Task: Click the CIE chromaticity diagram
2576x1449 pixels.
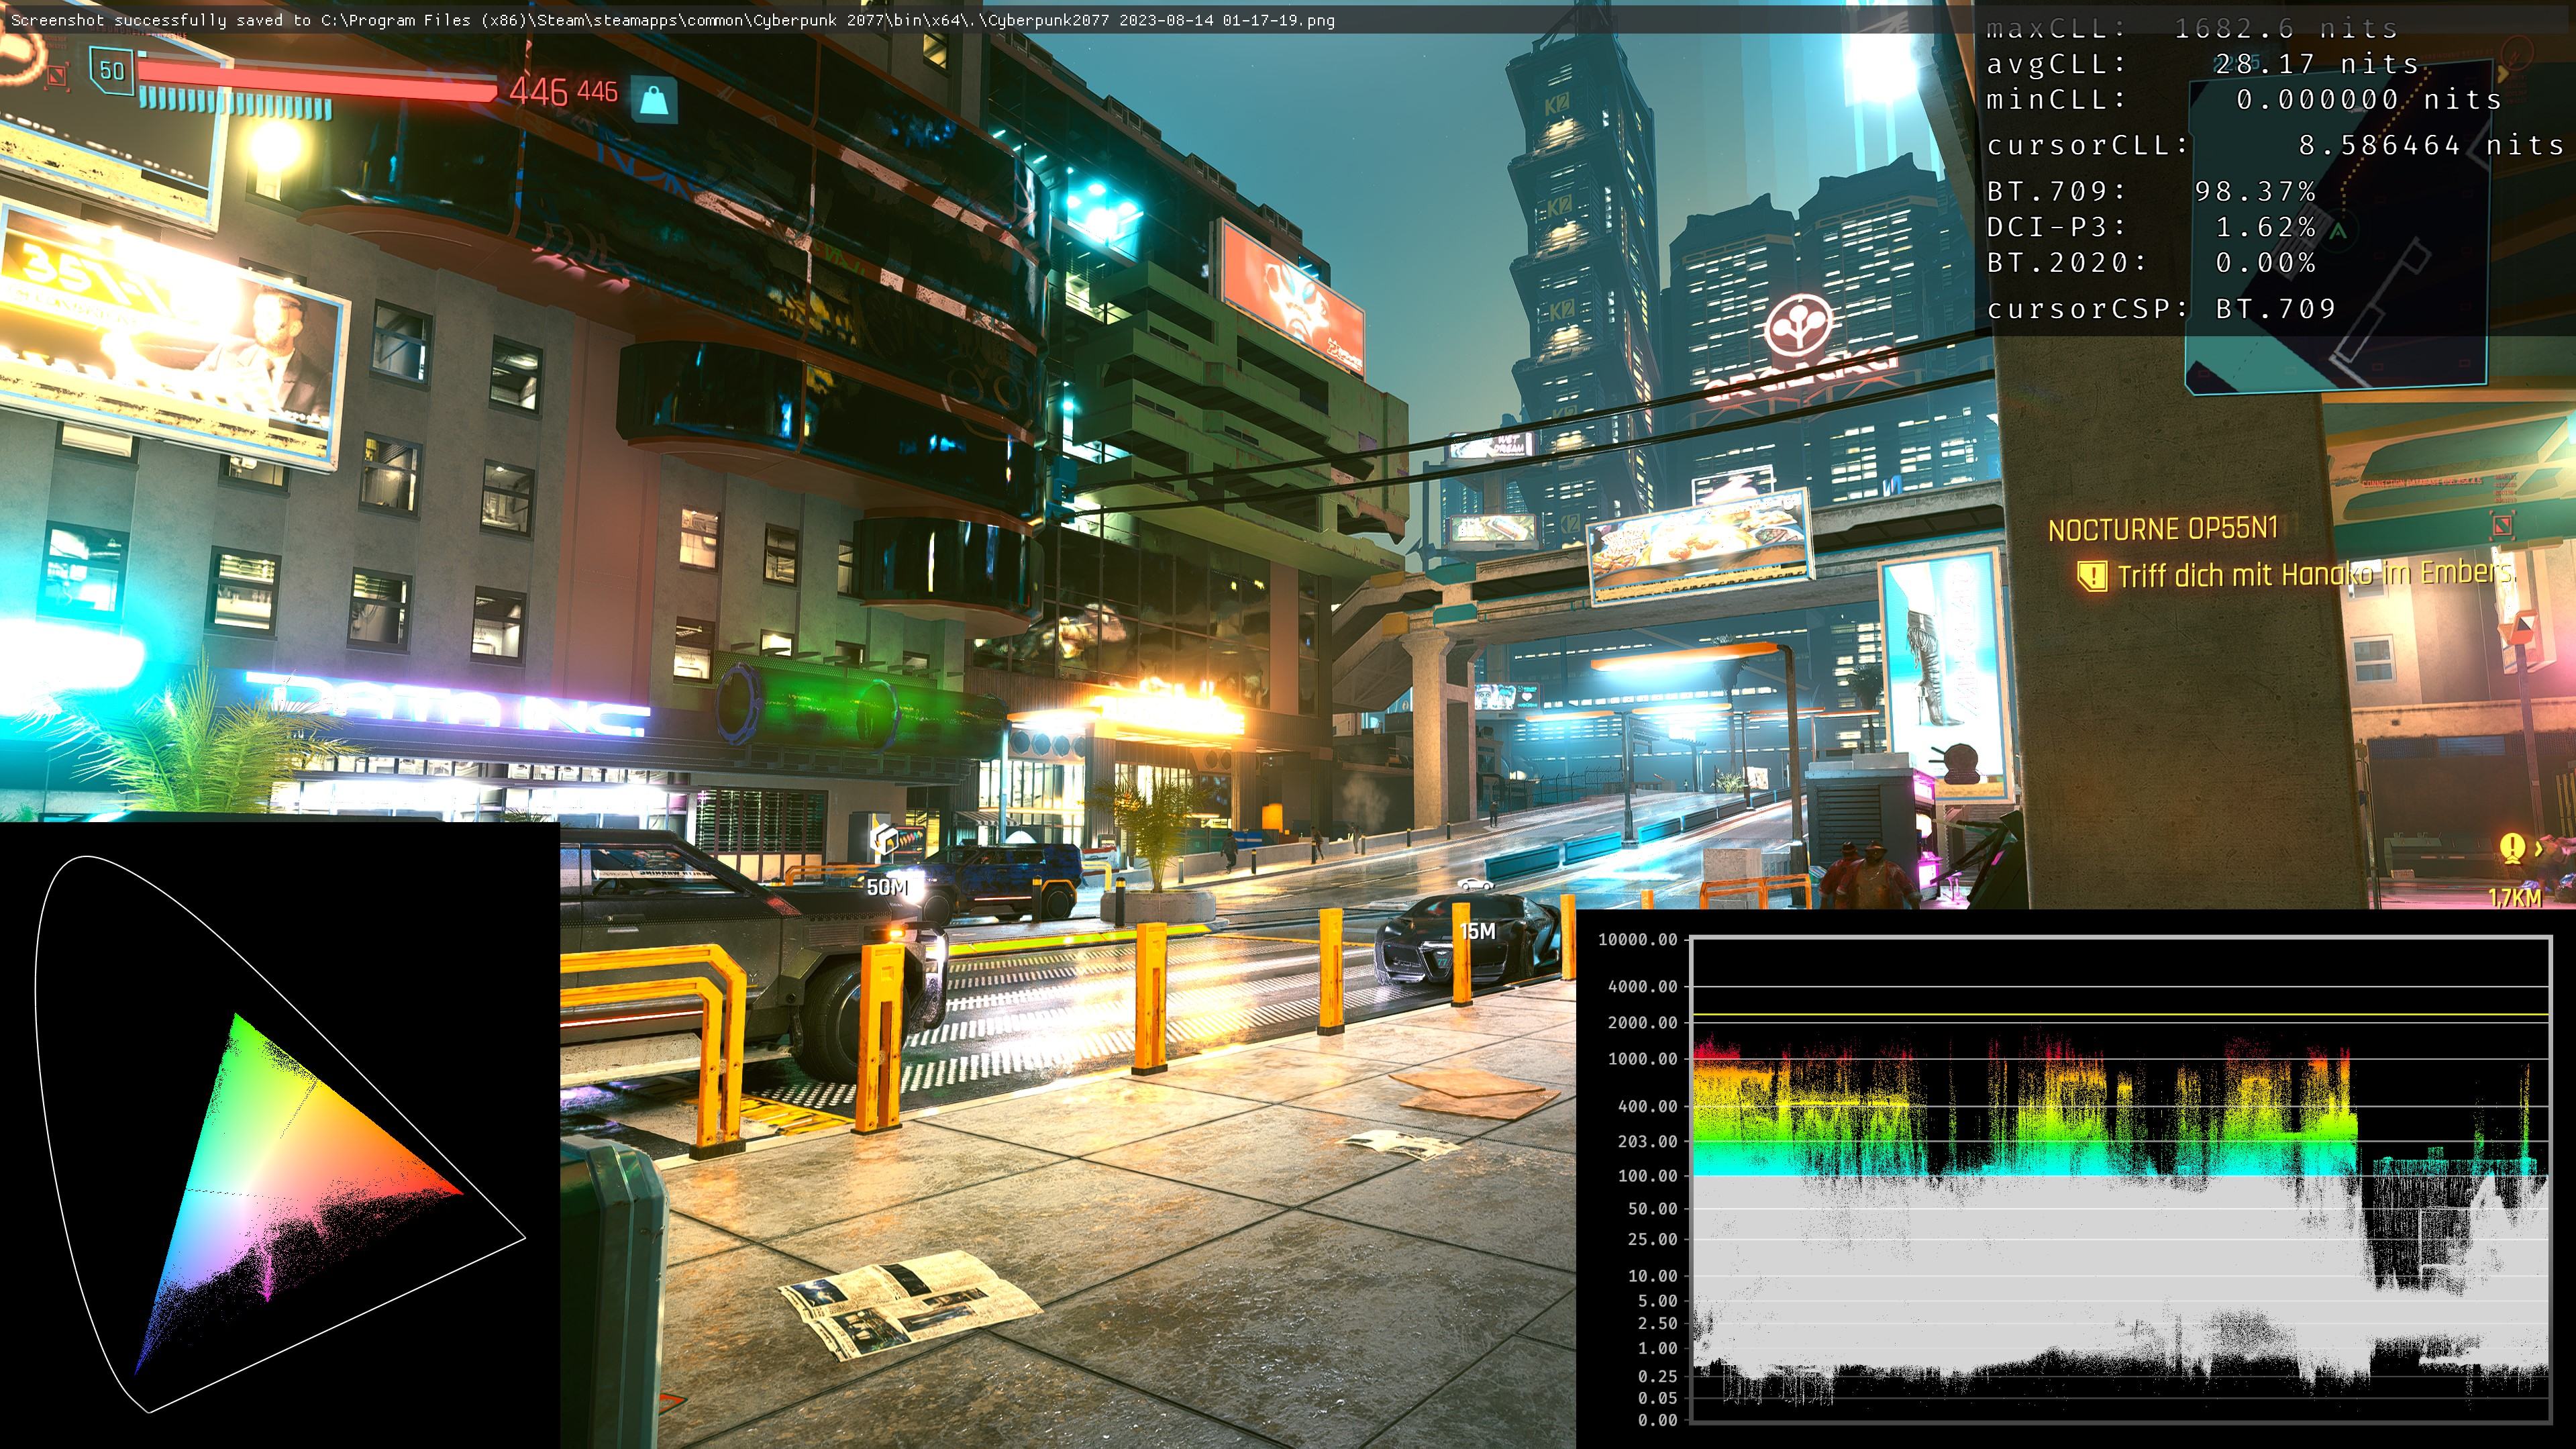Action: point(279,1134)
